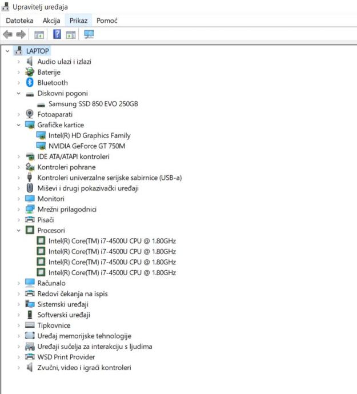Select the Baterije label
This screenshot has height=394, width=357.
point(49,72)
